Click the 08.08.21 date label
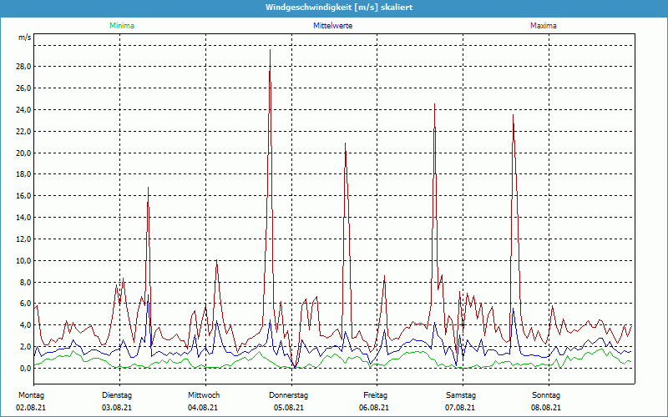Image resolution: width=668 pixels, height=417 pixels. pyautogui.click(x=546, y=408)
